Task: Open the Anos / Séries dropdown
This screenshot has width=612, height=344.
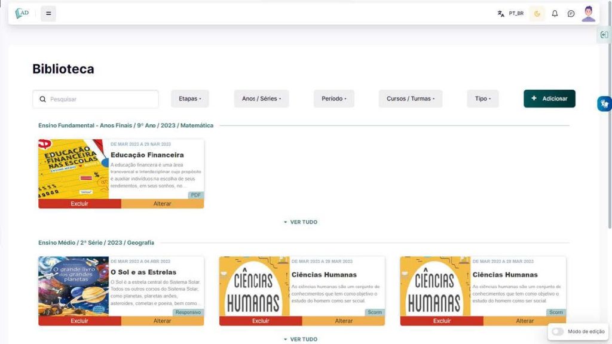Action: coord(261,99)
